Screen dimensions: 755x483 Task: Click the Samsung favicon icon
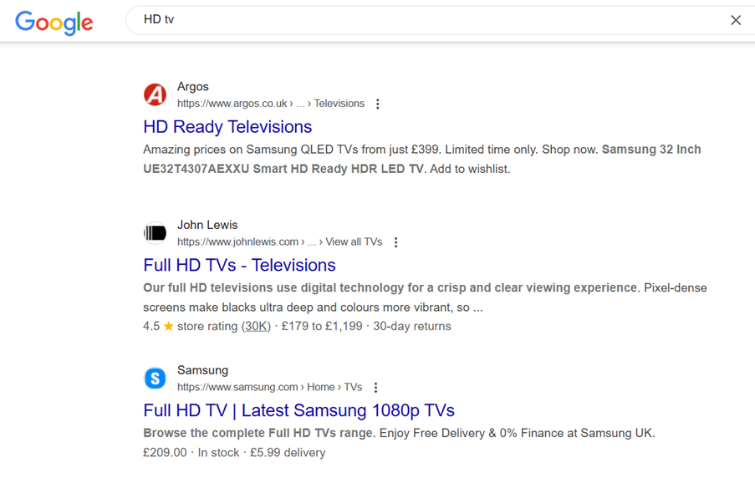pos(155,379)
